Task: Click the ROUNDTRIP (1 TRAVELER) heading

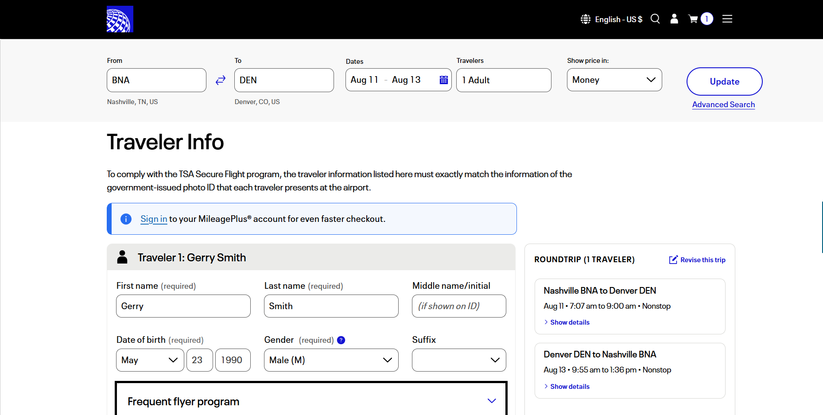Action: pos(584,260)
